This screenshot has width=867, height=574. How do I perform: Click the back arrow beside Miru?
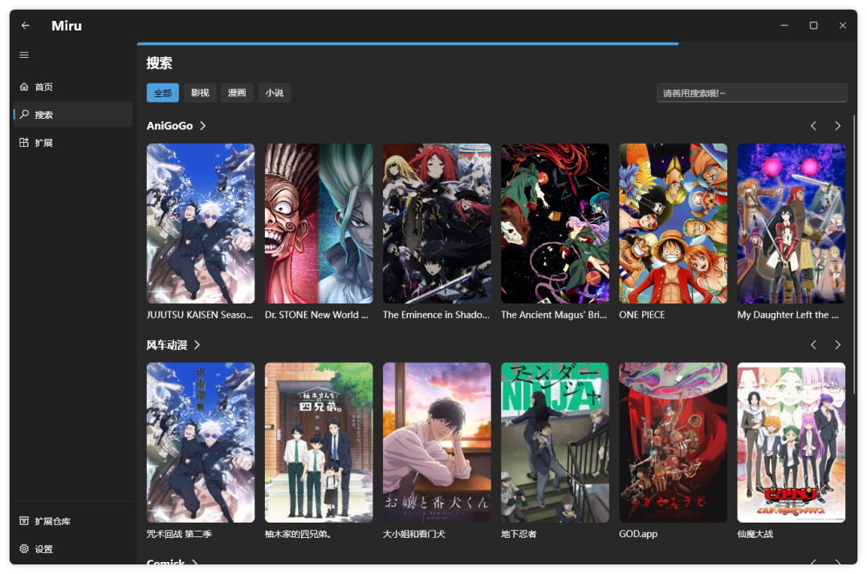26,26
